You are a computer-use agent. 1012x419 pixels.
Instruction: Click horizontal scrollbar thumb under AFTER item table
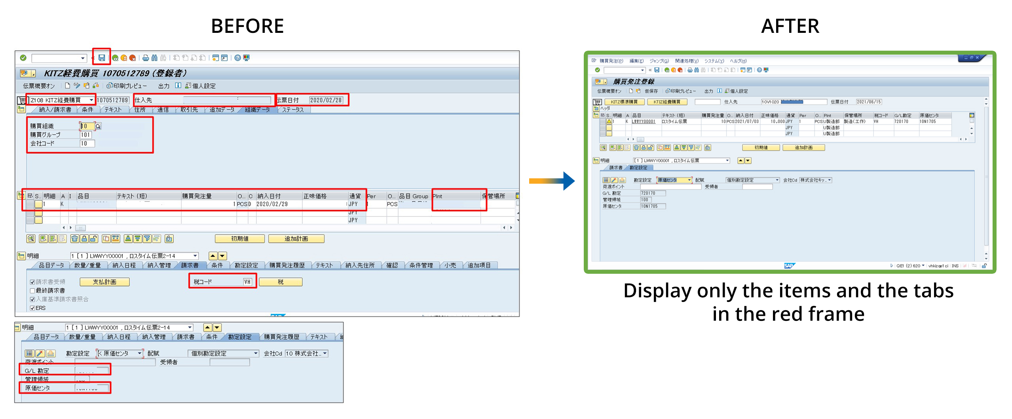(640, 139)
